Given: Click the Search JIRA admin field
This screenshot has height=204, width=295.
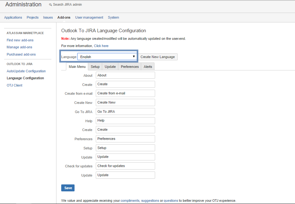Looking at the screenshot, I should [x=67, y=4].
